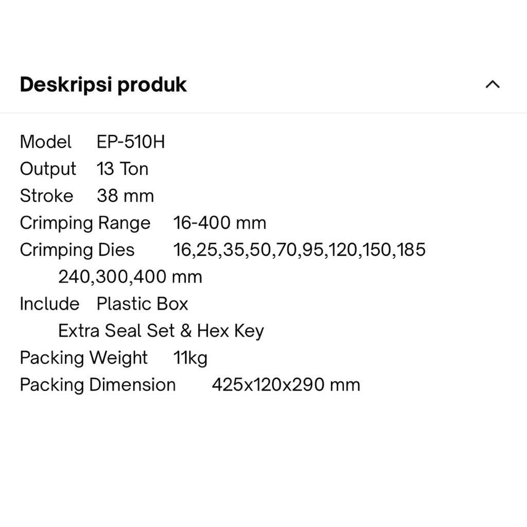The height and width of the screenshot is (527, 527).
Task: Click the Packing Weight label
Action: [83, 358]
